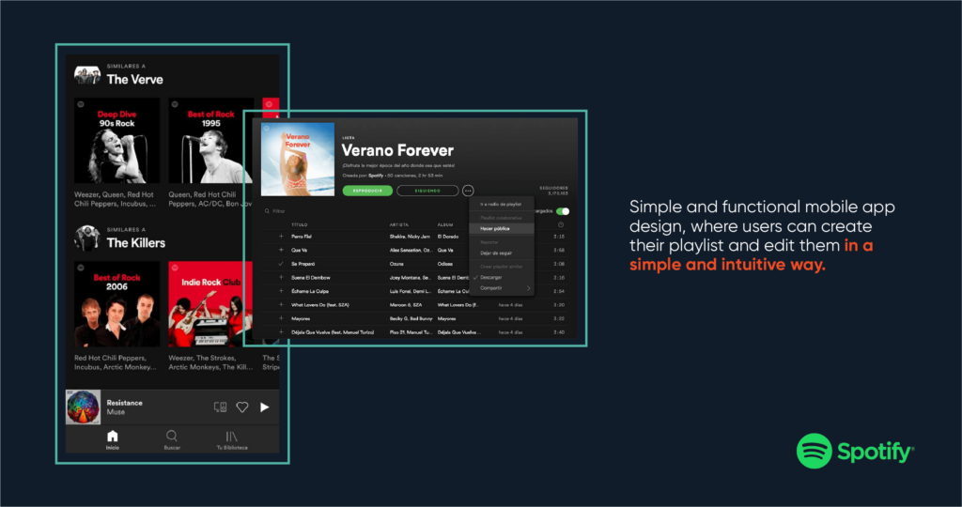
Task: Click the green REPRODUCIR button
Action: pyautogui.click(x=367, y=191)
